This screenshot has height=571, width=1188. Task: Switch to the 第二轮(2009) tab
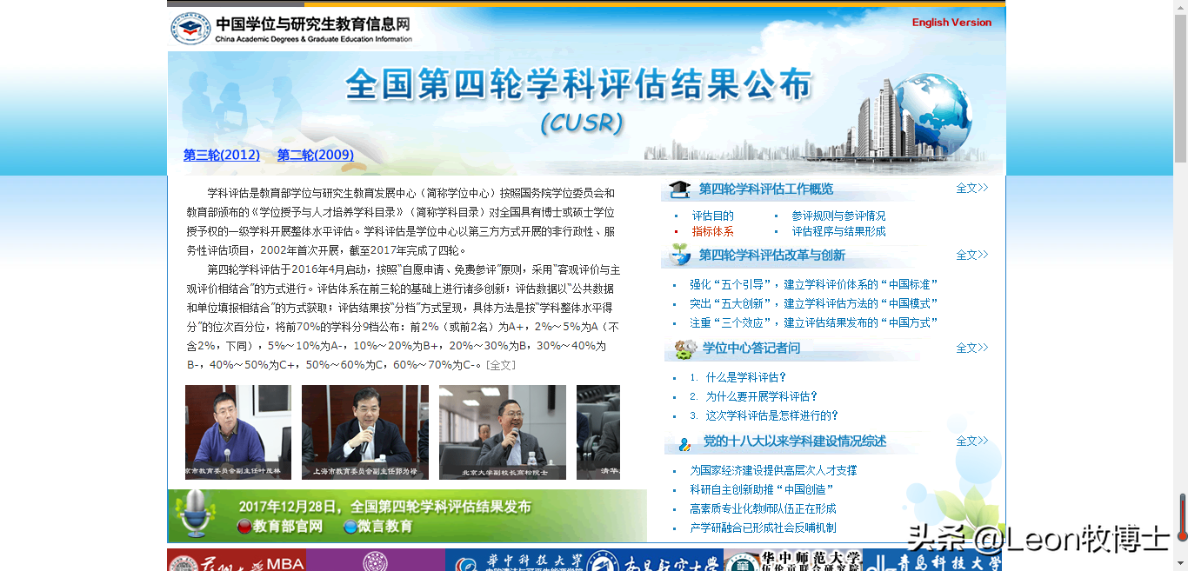(x=315, y=155)
